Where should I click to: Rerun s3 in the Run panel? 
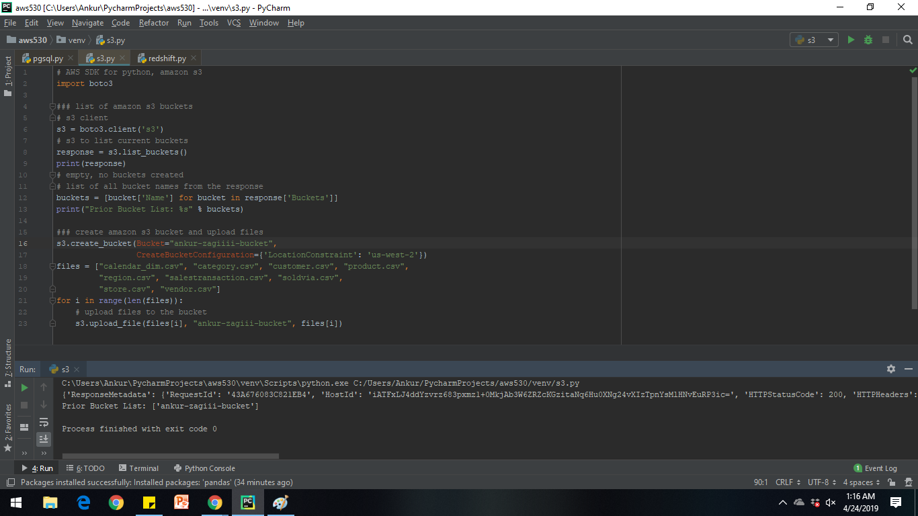pos(24,388)
